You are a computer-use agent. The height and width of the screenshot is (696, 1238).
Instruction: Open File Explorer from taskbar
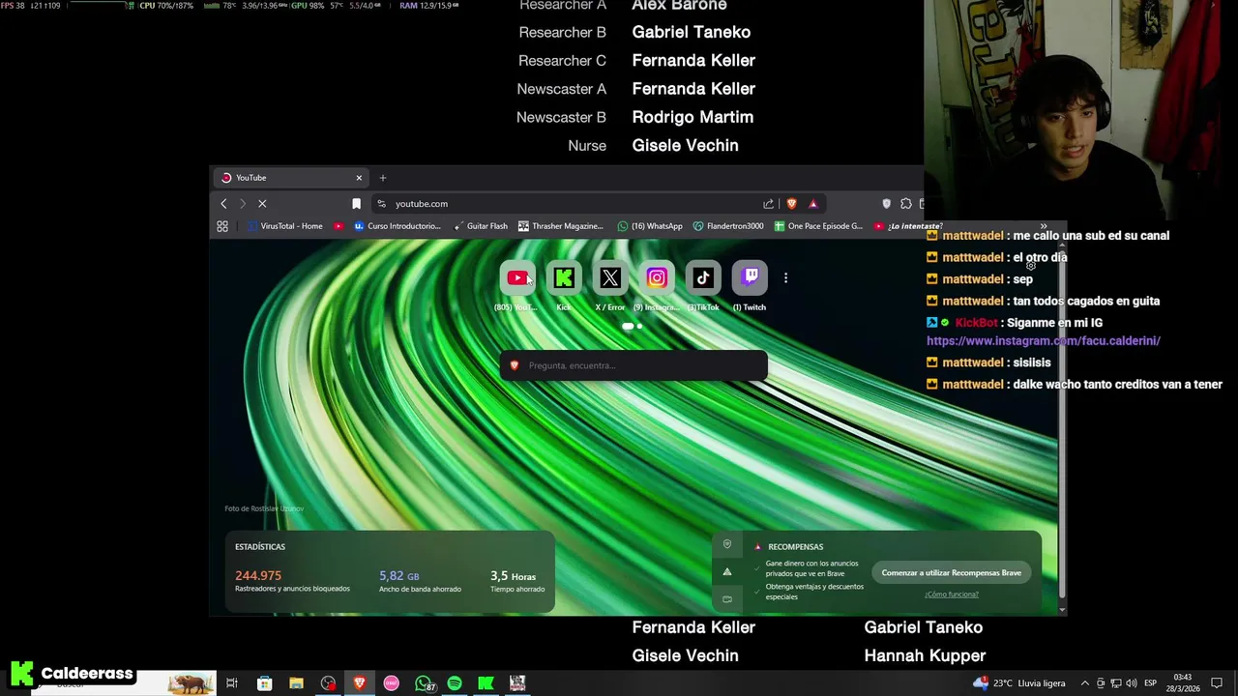click(296, 683)
